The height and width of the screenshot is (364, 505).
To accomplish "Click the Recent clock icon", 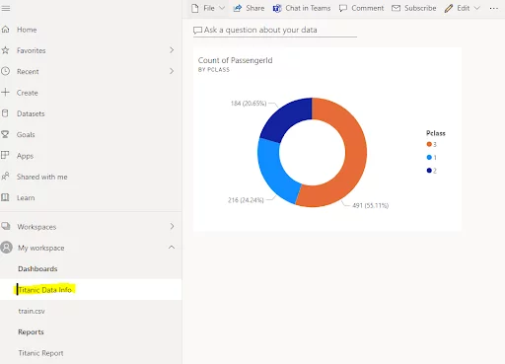I will pyautogui.click(x=5, y=71).
